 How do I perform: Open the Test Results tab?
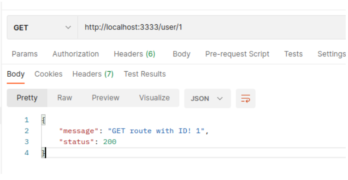click(145, 74)
